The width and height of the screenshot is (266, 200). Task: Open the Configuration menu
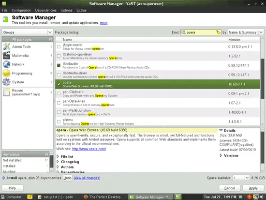[21, 10]
